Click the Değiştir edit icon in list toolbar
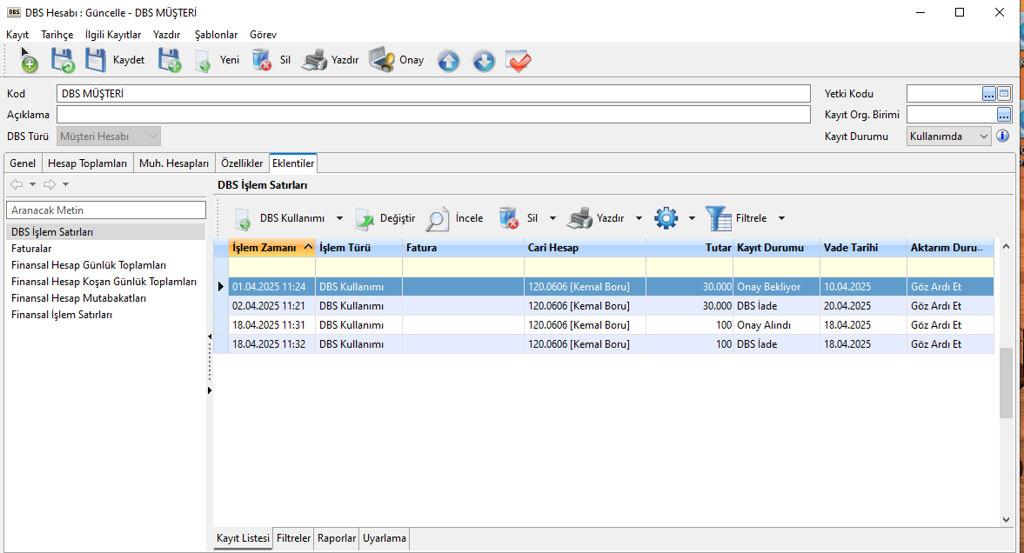Image resolution: width=1024 pixels, height=553 pixels. (x=364, y=219)
